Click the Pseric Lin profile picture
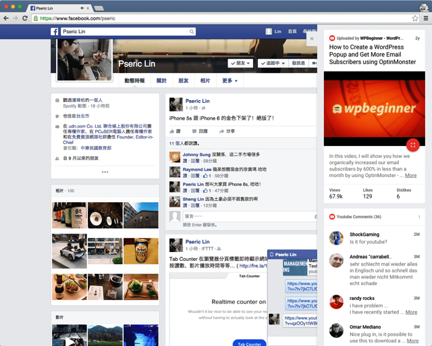The width and height of the screenshot is (432, 346). click(84, 60)
